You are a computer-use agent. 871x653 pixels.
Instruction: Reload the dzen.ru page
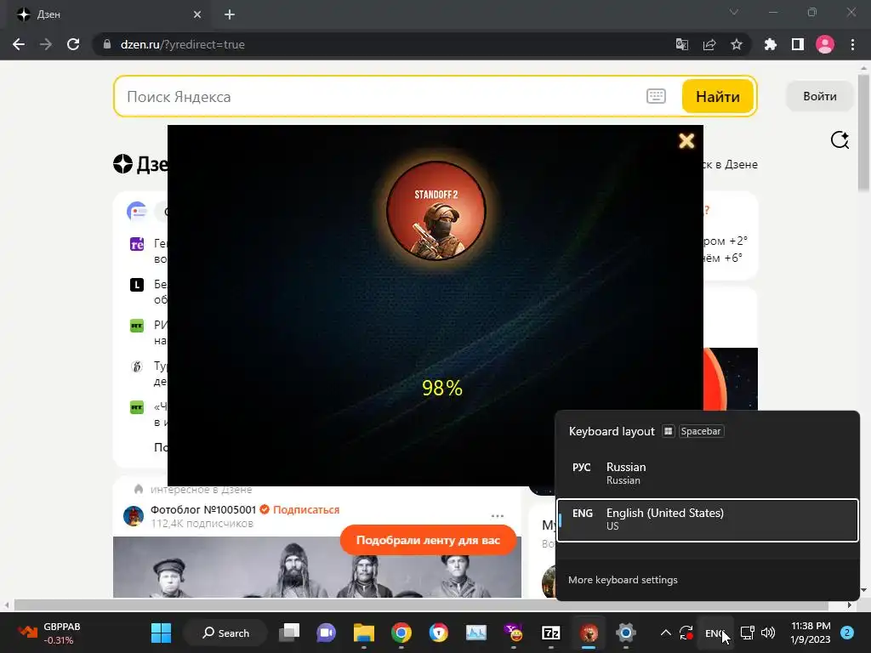[x=73, y=44]
